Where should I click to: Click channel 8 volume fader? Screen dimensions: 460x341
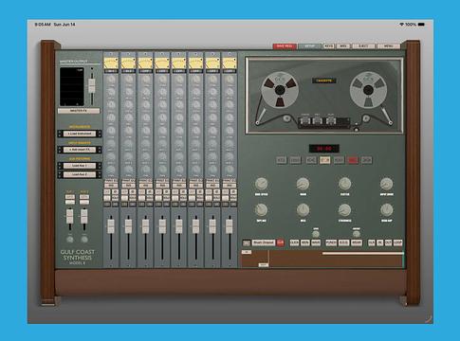230,226
